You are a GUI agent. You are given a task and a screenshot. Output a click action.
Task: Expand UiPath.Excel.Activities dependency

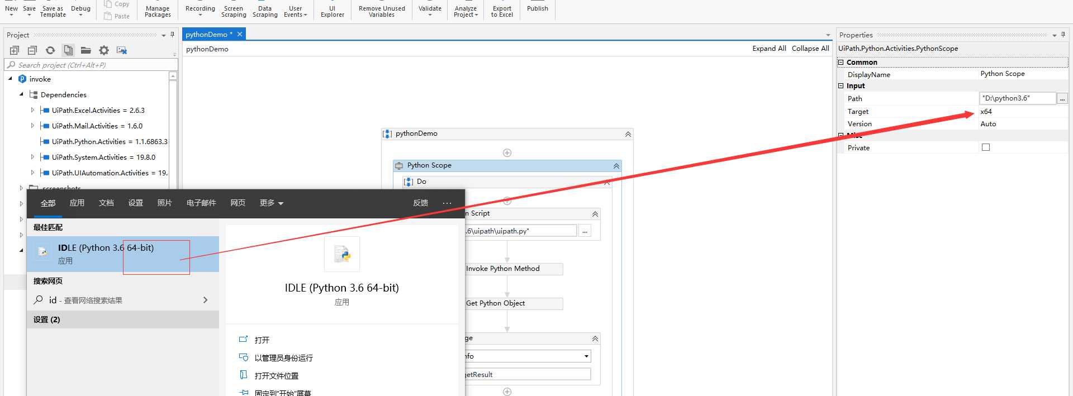click(x=32, y=110)
